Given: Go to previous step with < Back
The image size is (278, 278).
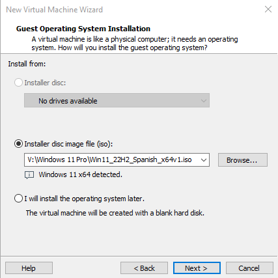Looking at the screenshot, I should click(144, 268).
